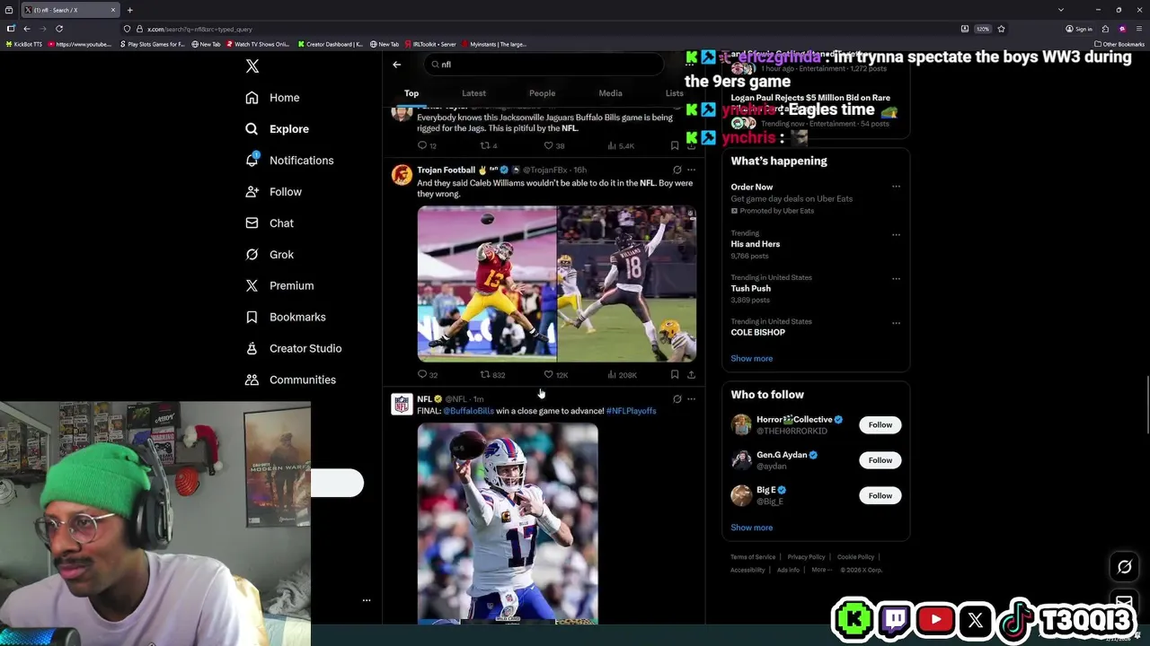The height and width of the screenshot is (646, 1150).
Task: Open Privacy Policy footer link
Action: point(806,557)
